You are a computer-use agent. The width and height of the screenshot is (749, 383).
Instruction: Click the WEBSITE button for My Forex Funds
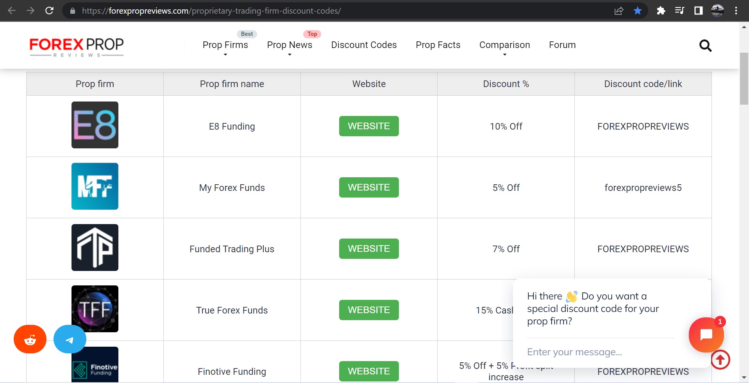click(369, 187)
